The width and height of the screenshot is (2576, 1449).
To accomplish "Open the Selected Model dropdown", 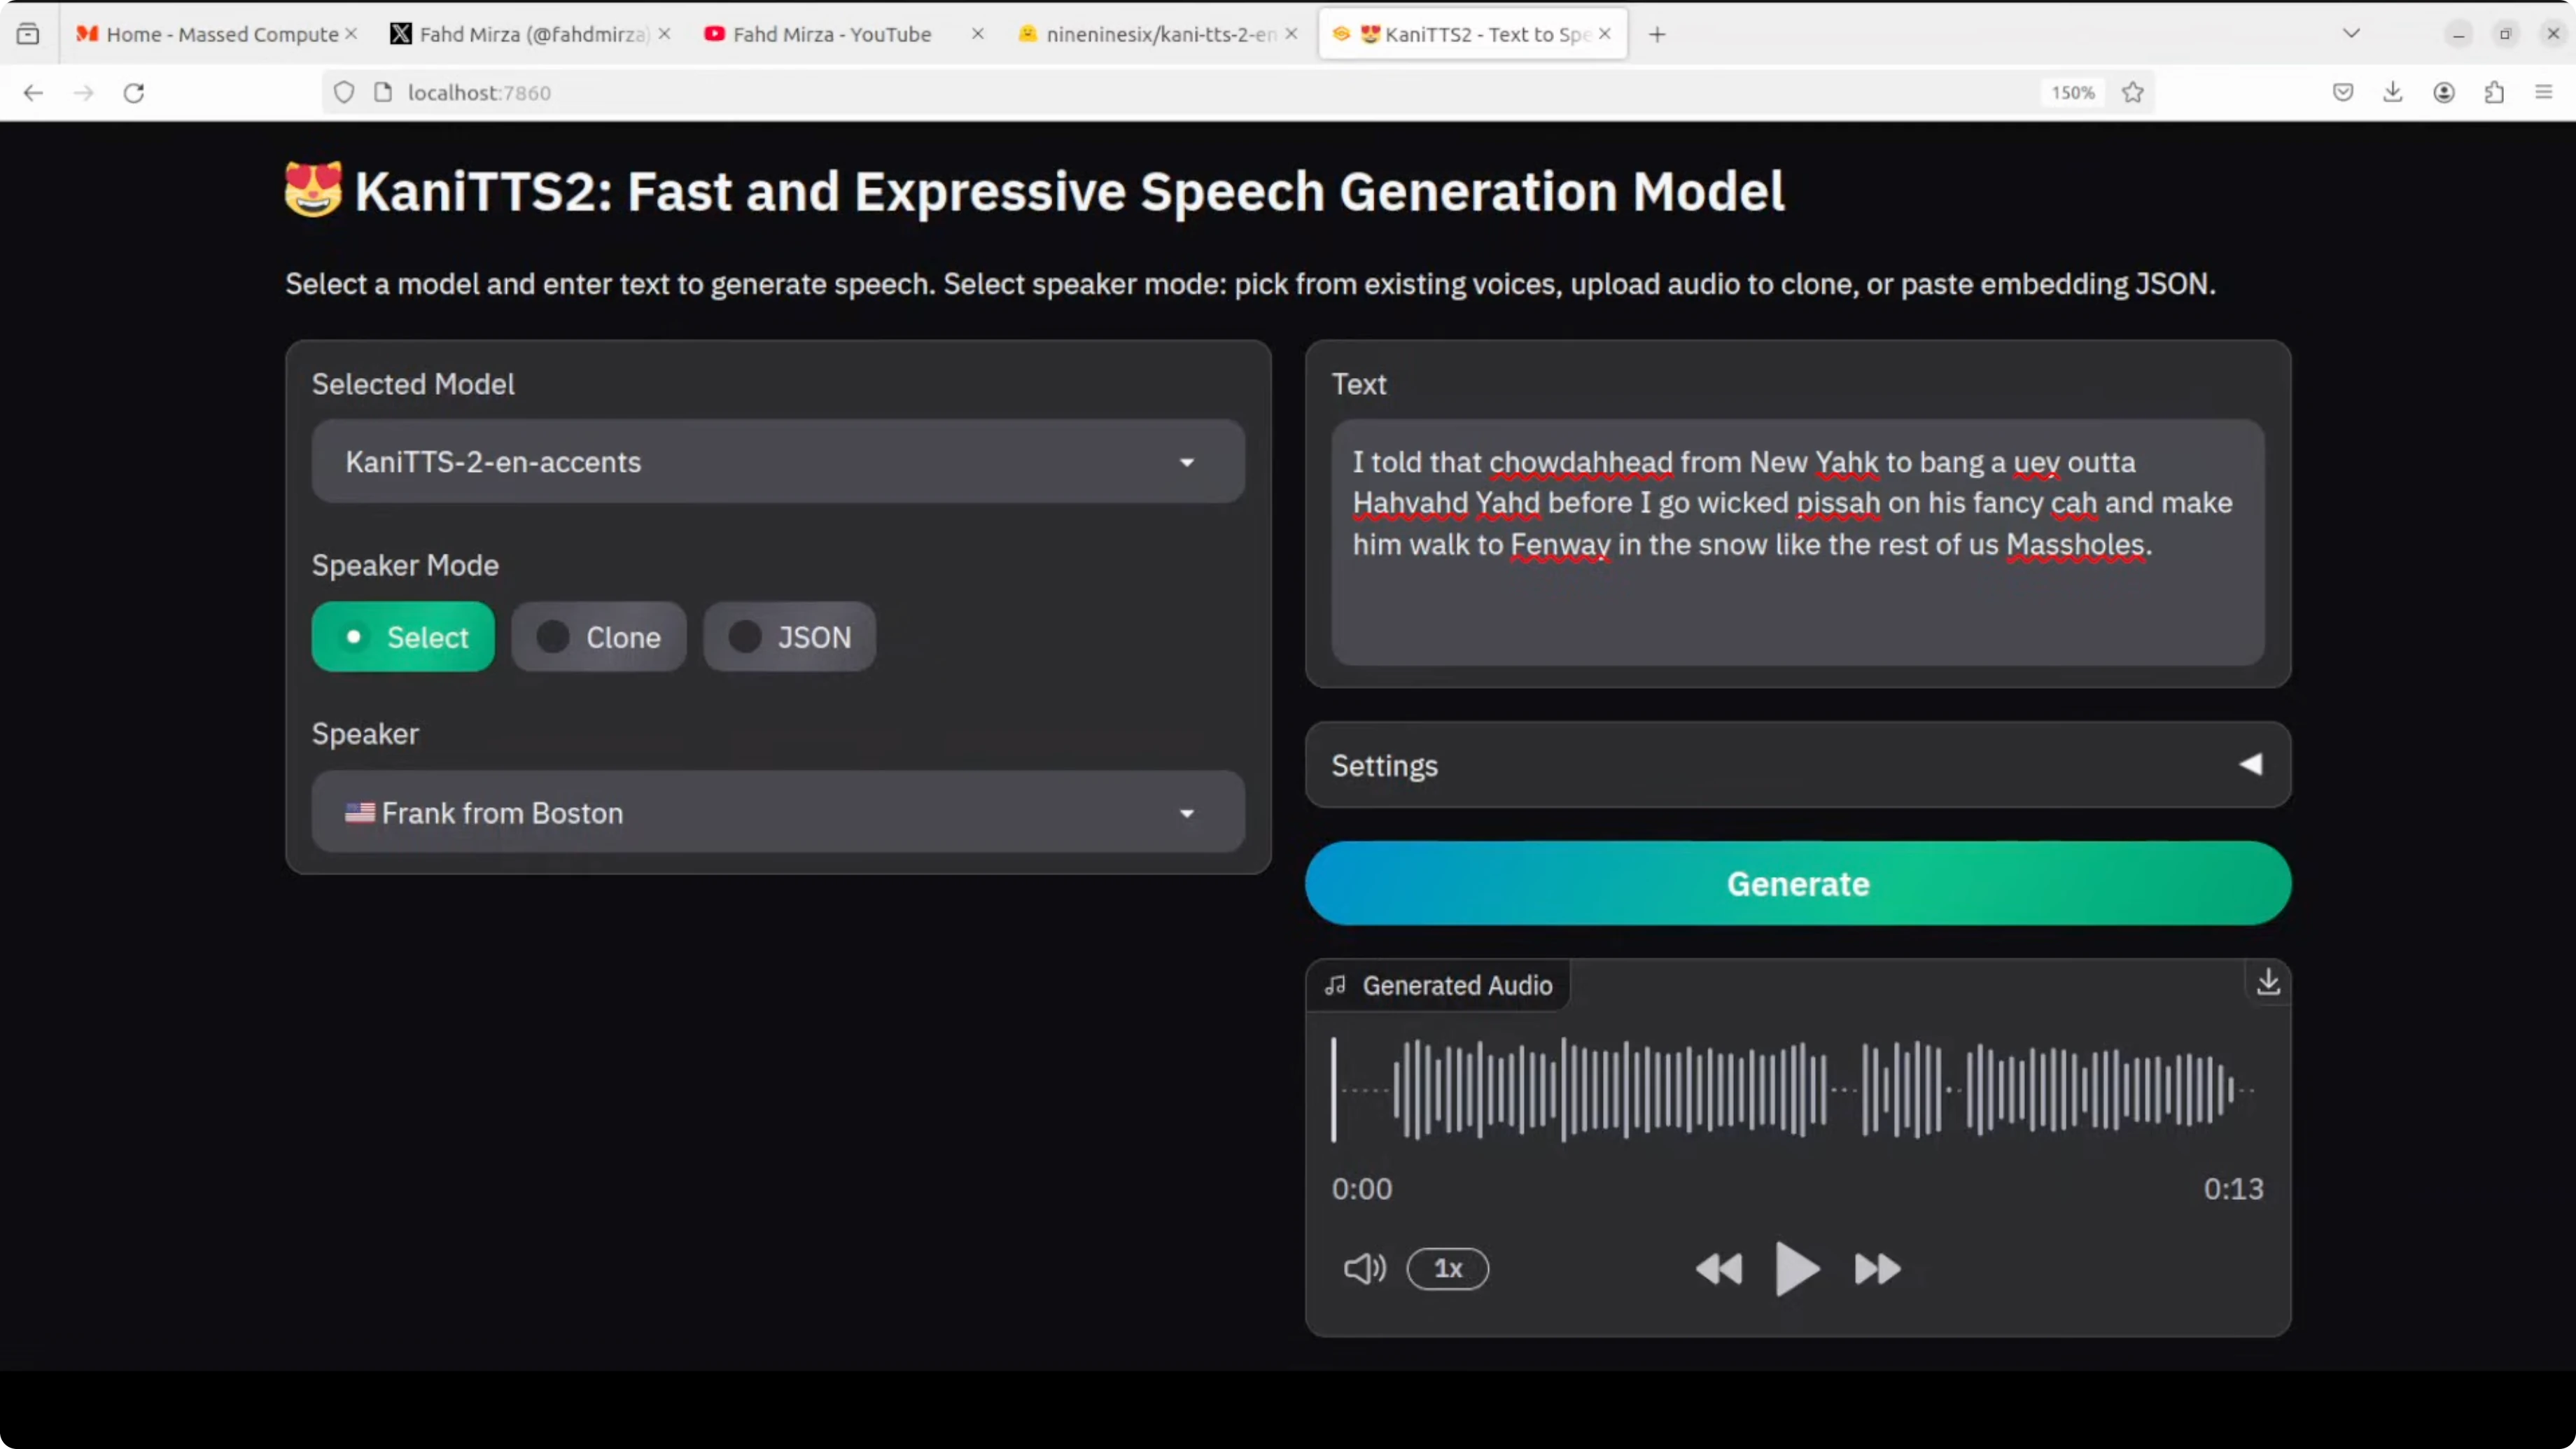I will pos(776,461).
